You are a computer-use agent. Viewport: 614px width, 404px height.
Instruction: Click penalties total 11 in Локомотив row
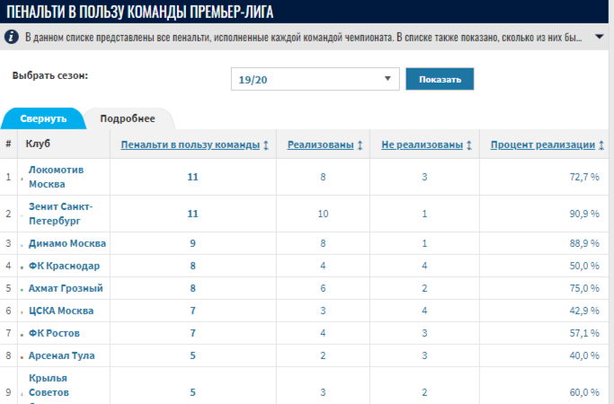[x=192, y=177]
